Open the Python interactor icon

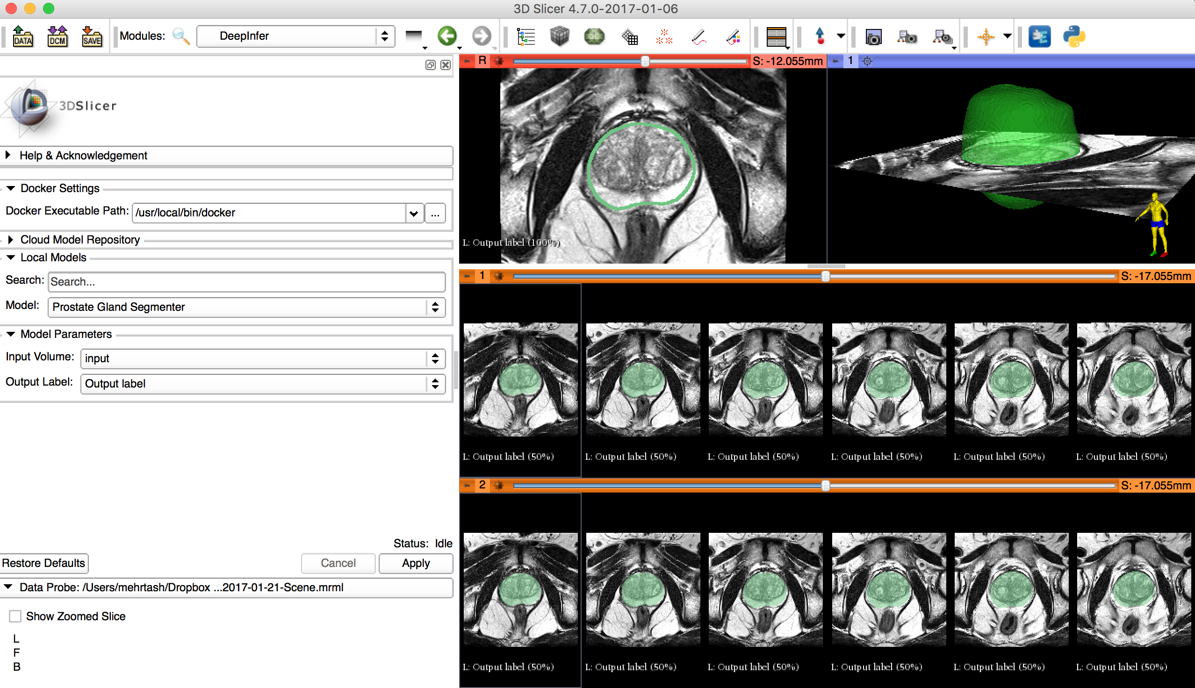[1074, 36]
